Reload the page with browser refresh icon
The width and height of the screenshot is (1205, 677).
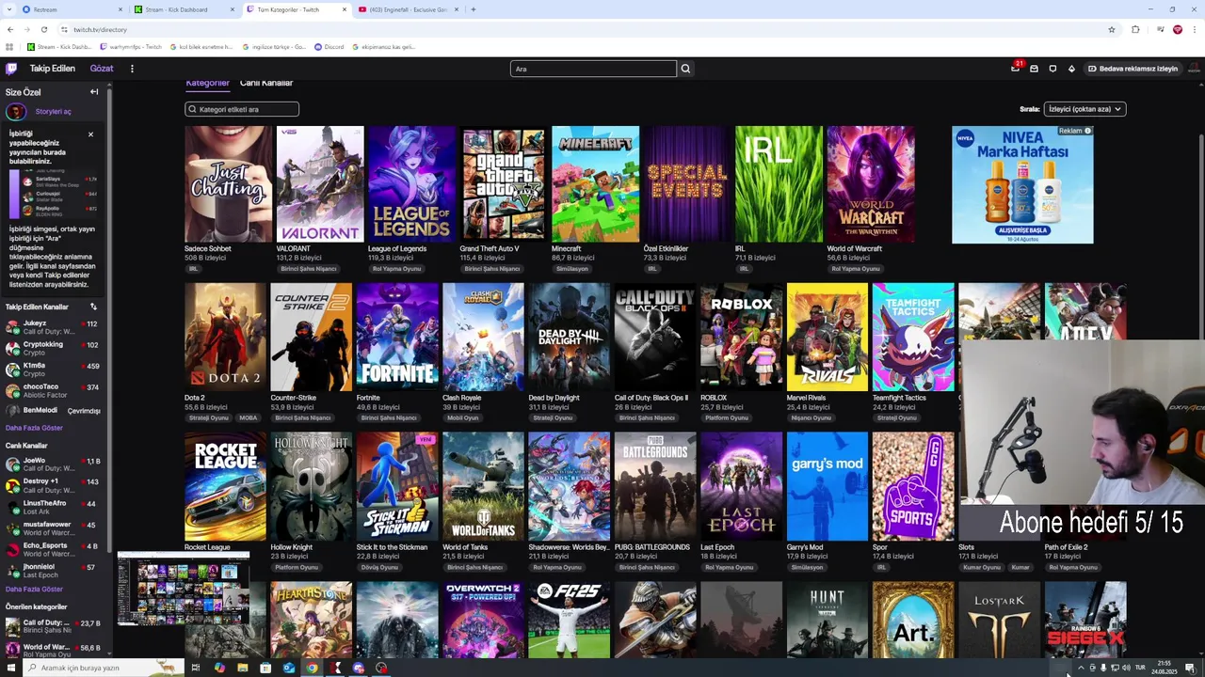pos(44,29)
